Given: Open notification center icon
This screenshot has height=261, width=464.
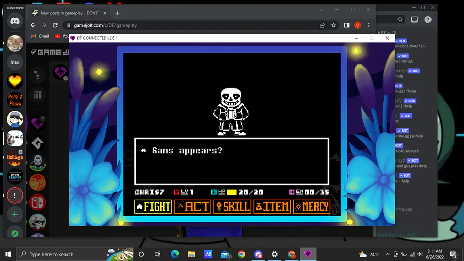Looking at the screenshot, I should point(453,254).
